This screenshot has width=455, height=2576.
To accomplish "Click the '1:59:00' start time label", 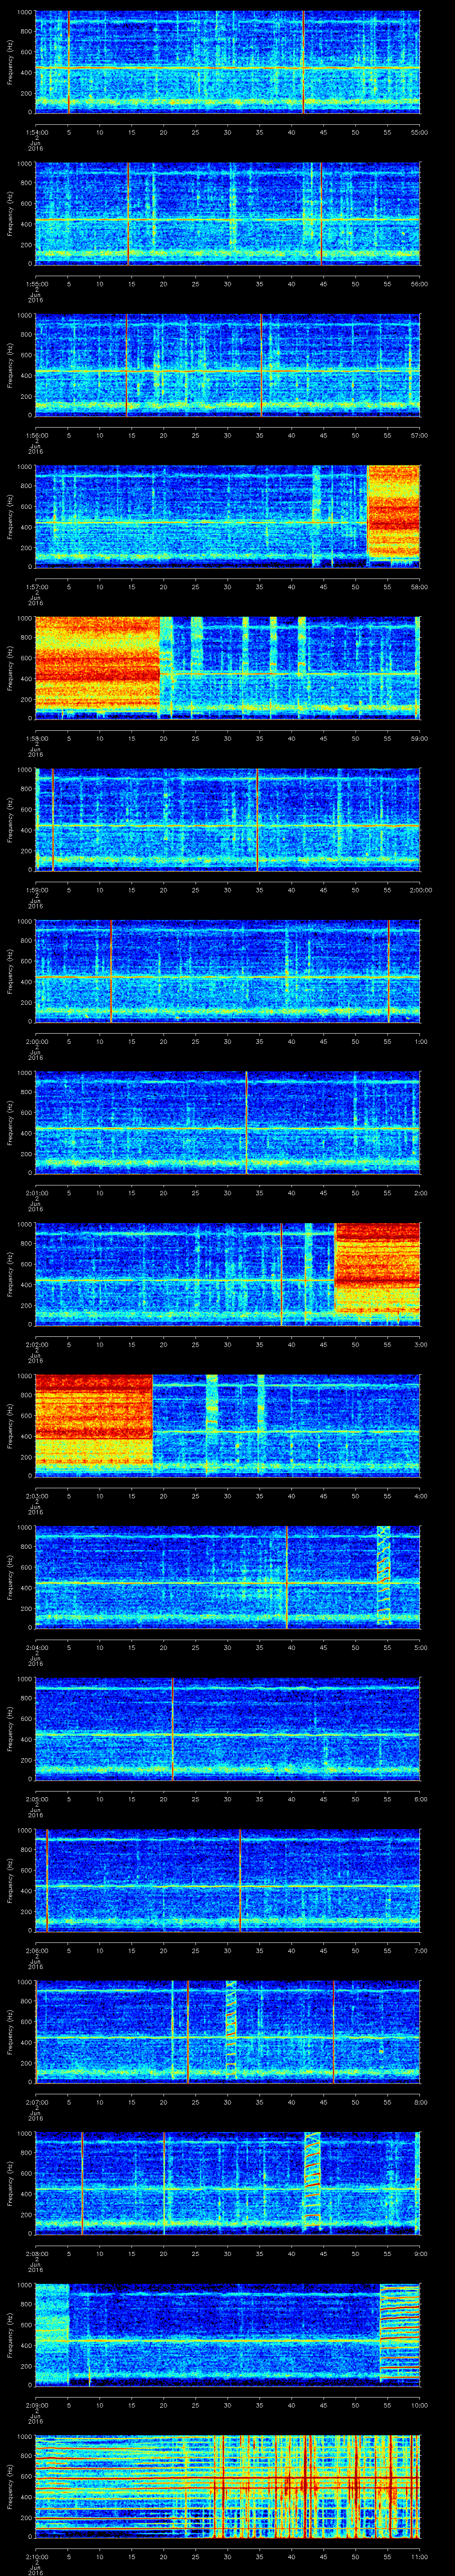I will coord(36,890).
